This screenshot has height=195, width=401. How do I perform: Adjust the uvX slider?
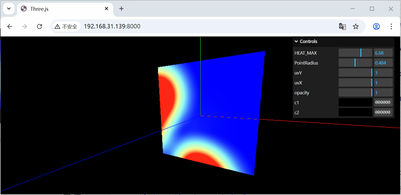(355, 83)
